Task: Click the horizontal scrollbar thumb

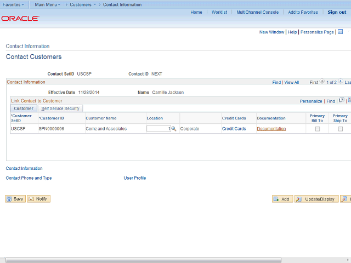Action: (143, 260)
